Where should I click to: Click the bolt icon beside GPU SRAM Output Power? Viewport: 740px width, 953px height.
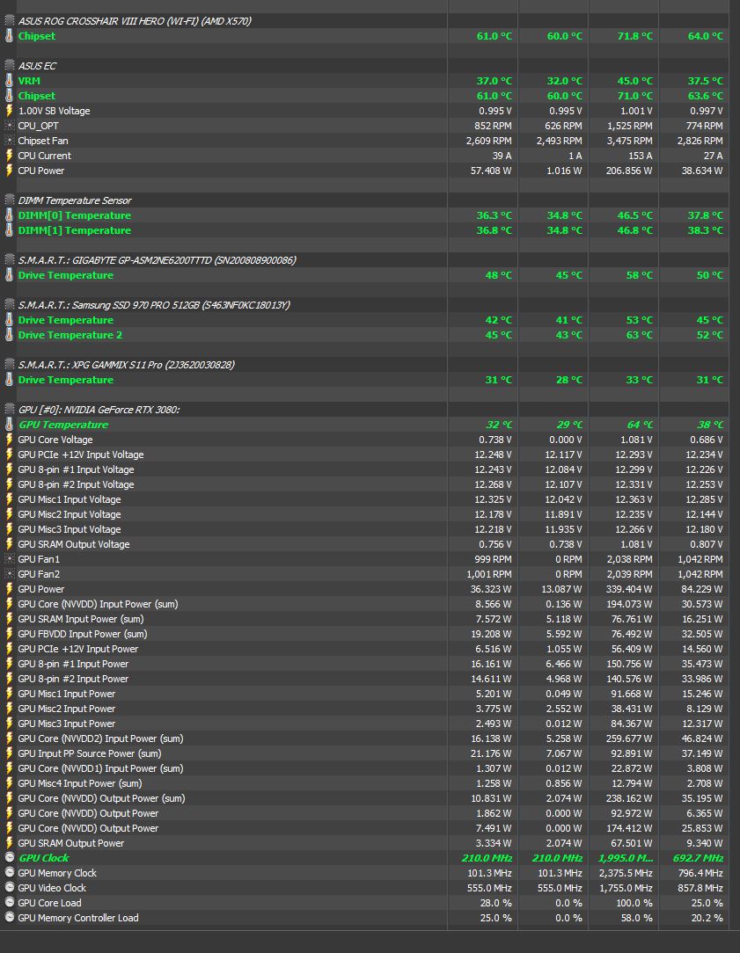tap(9, 843)
